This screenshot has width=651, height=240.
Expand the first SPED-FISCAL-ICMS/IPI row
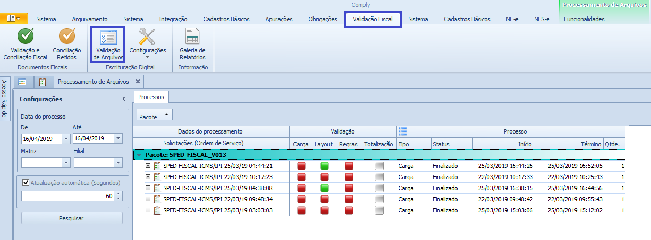[x=148, y=166]
